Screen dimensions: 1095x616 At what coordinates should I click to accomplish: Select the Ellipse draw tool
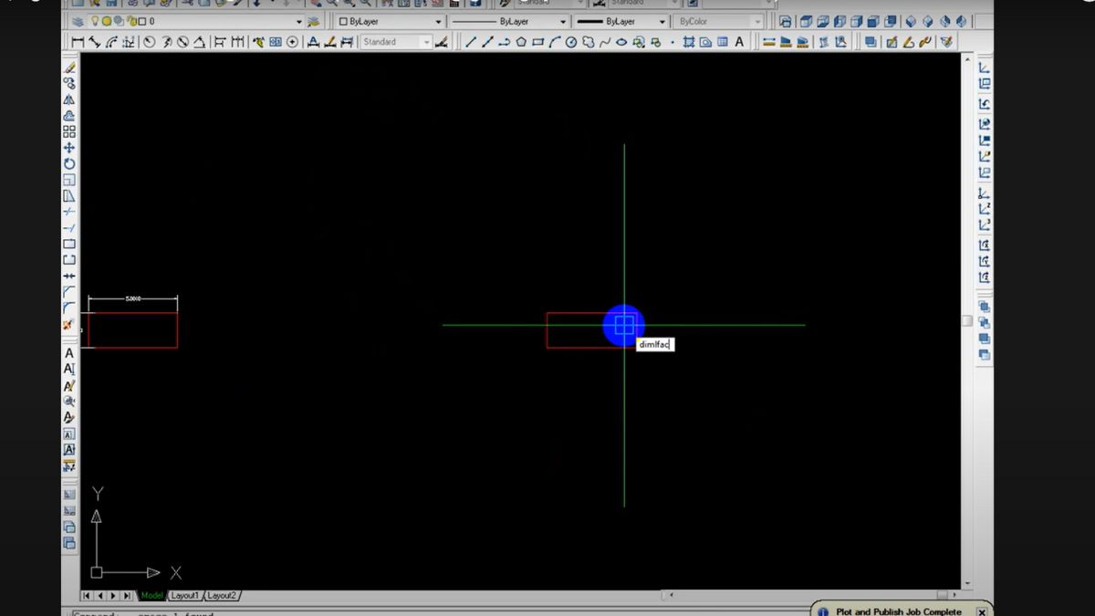pyautogui.click(x=620, y=42)
